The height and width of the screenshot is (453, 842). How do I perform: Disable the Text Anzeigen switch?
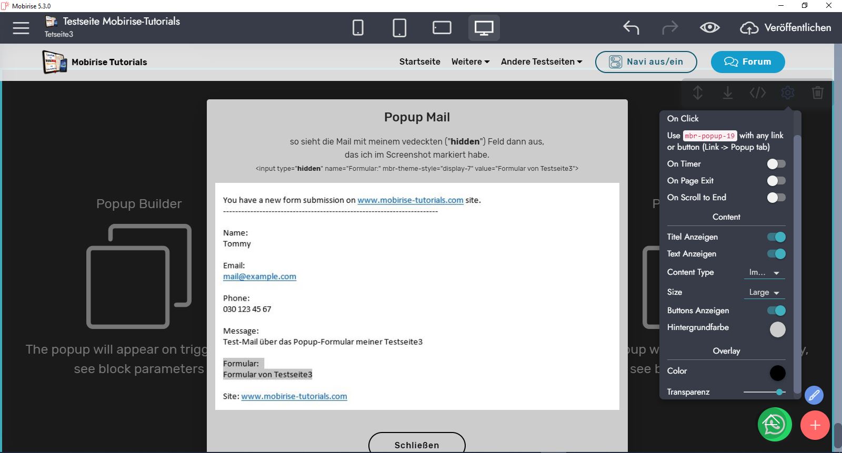(x=776, y=254)
